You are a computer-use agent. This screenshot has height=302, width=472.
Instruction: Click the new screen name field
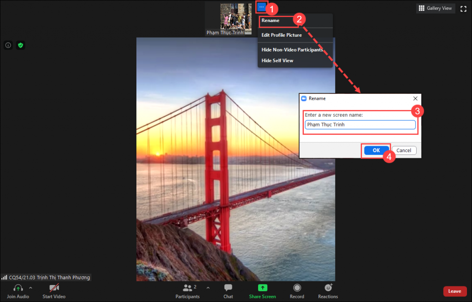tap(360, 125)
